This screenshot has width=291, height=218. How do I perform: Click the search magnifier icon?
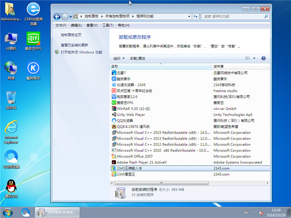tap(266, 16)
